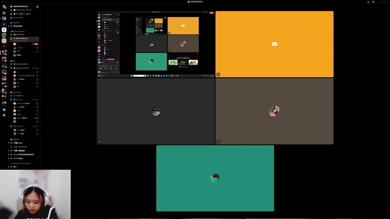
Task: Focus the screen share stream tile
Action: pyautogui.click(x=156, y=44)
